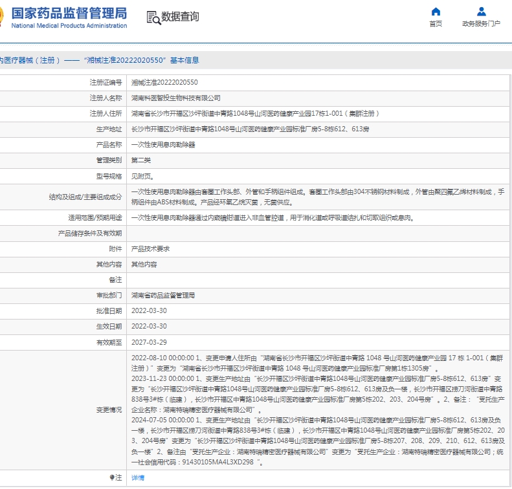Click the management class value 第二类
Viewport: 512px width, 489px height.
click(141, 160)
